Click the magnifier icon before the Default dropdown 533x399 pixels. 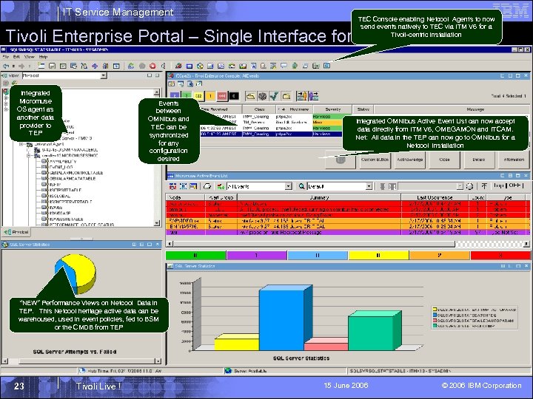301,186
